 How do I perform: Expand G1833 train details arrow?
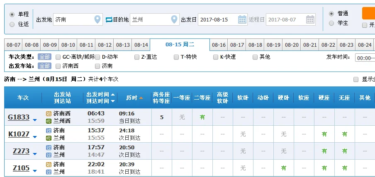(x=35, y=120)
